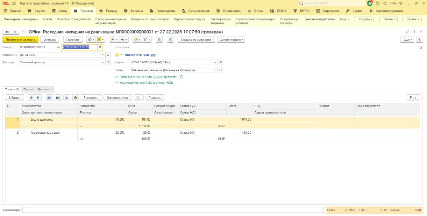Expand the Договор dropdown arrow
The height and width of the screenshot is (216, 427).
[102, 63]
